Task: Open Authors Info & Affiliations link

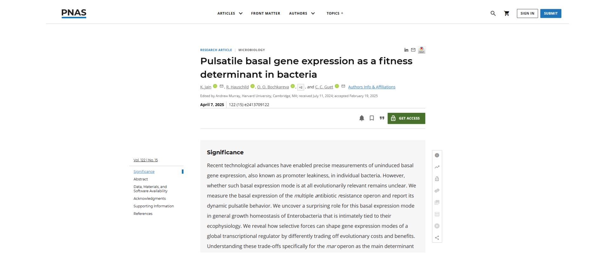Action: click(372, 87)
